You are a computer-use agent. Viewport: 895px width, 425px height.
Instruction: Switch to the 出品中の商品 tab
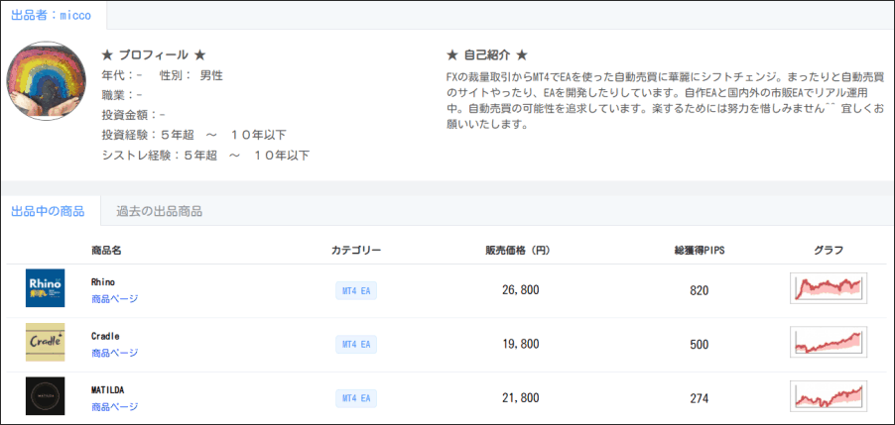point(48,211)
